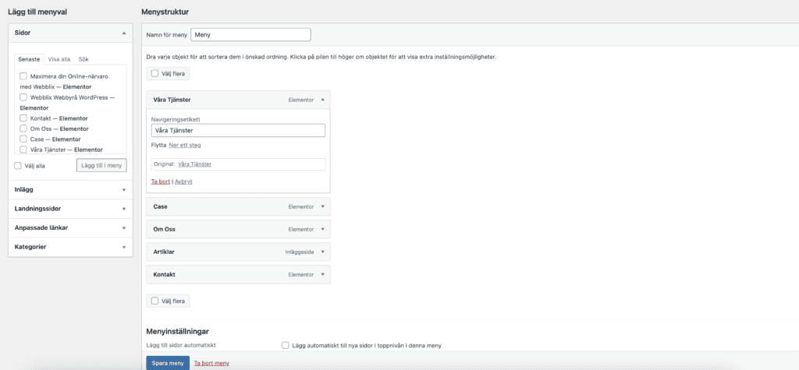Focus the Navigeringsetikett text field

click(x=239, y=130)
